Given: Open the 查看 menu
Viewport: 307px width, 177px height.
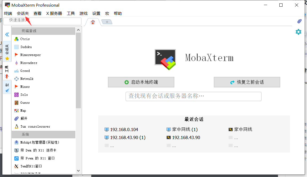Looking at the screenshot, I should coord(38,14).
